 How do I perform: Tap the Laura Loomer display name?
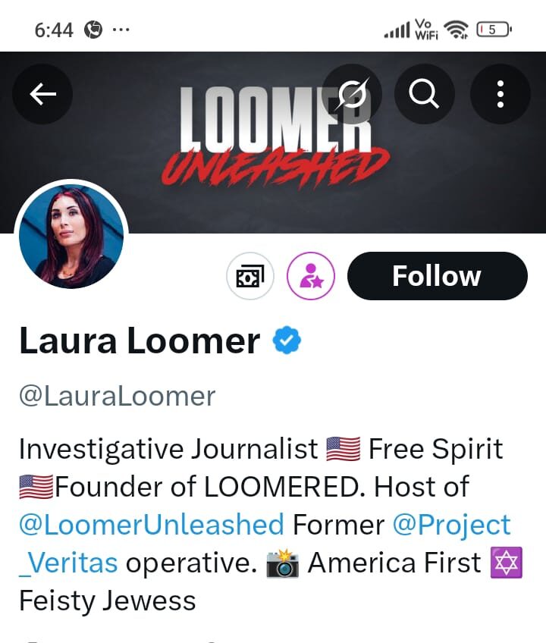[140, 340]
